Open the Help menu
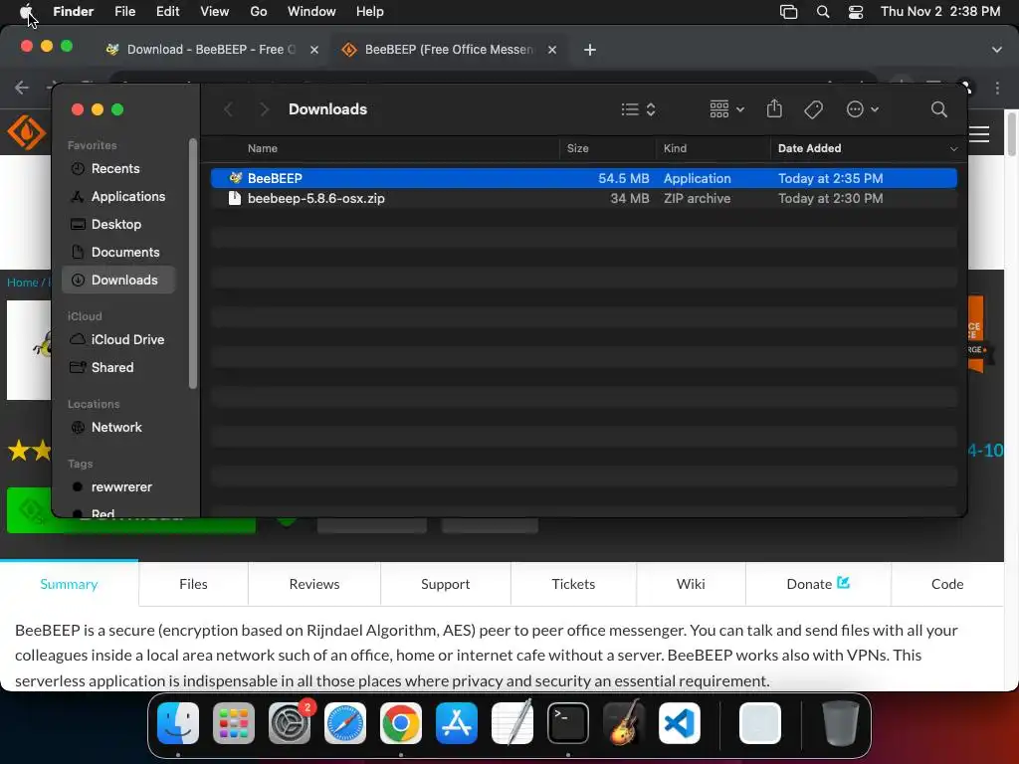1019x764 pixels. click(x=370, y=12)
